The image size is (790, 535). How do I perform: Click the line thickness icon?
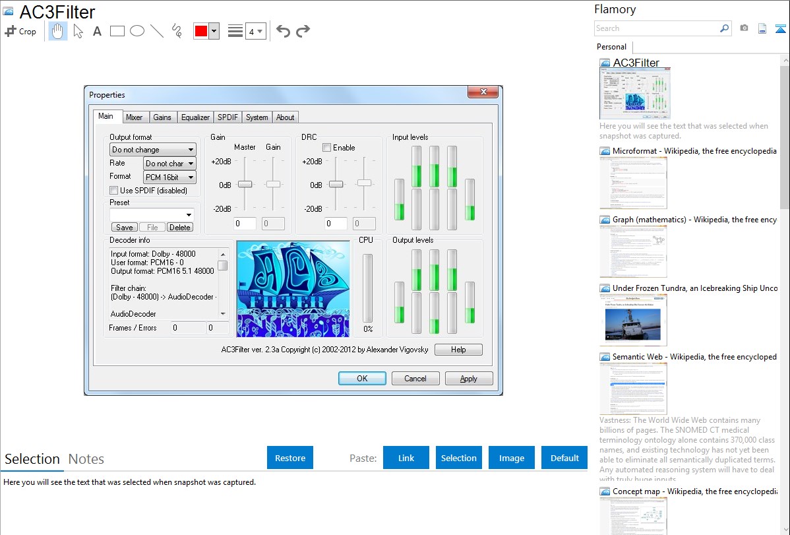235,31
